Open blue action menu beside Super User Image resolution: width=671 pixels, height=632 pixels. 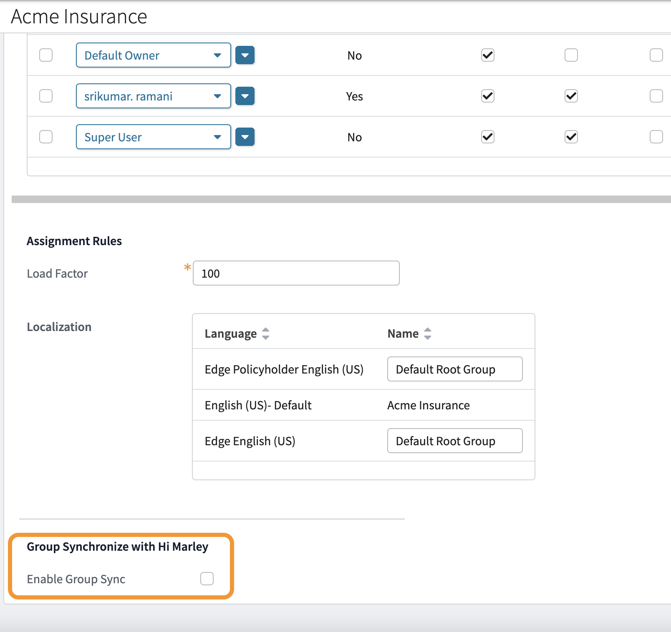click(245, 137)
